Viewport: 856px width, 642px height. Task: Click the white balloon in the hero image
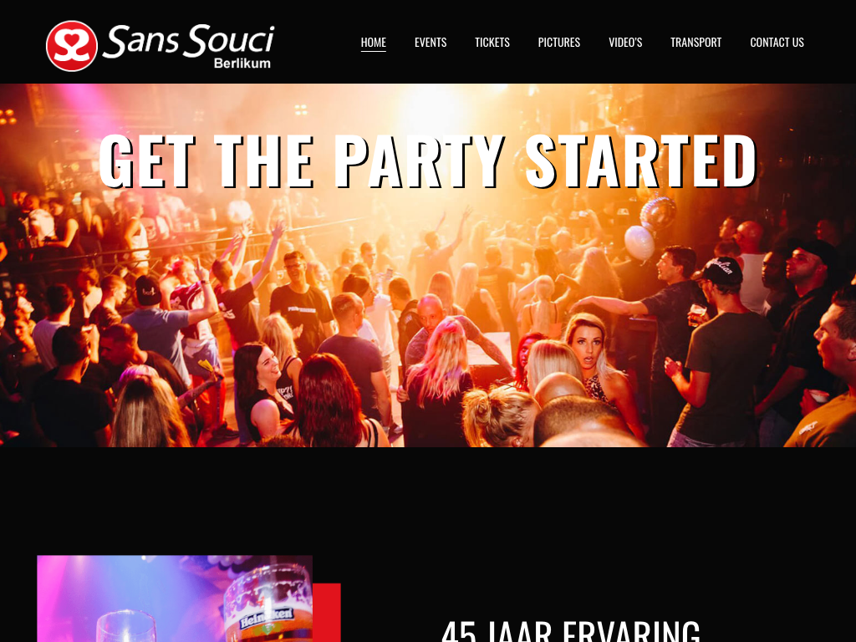point(639,242)
